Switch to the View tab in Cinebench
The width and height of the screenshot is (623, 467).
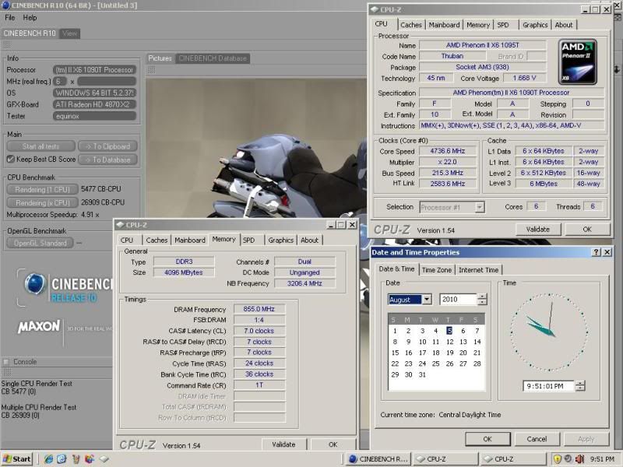[x=69, y=33]
